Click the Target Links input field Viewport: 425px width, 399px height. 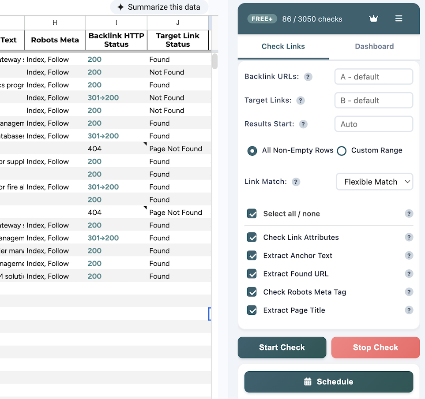tap(374, 101)
